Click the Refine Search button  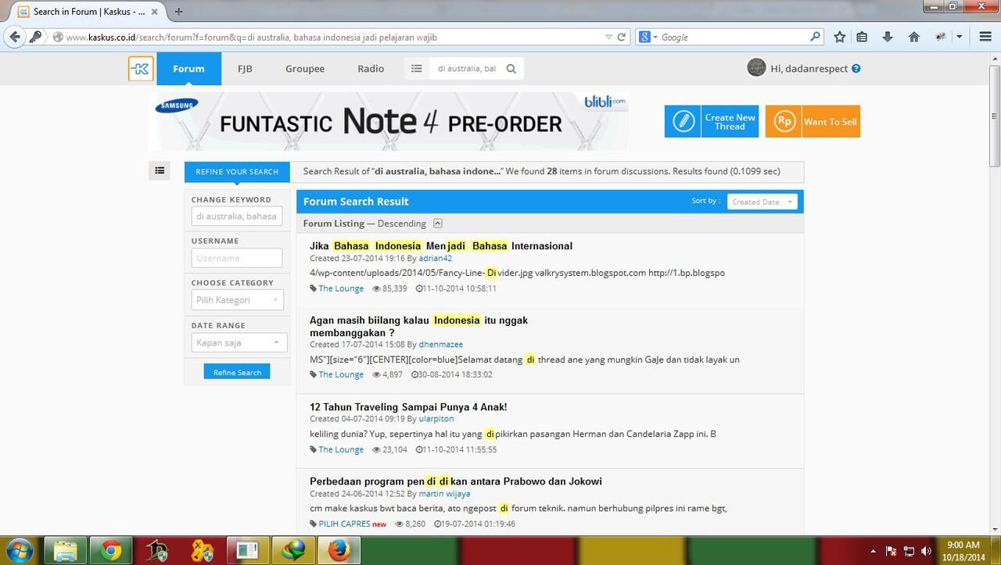pos(237,372)
